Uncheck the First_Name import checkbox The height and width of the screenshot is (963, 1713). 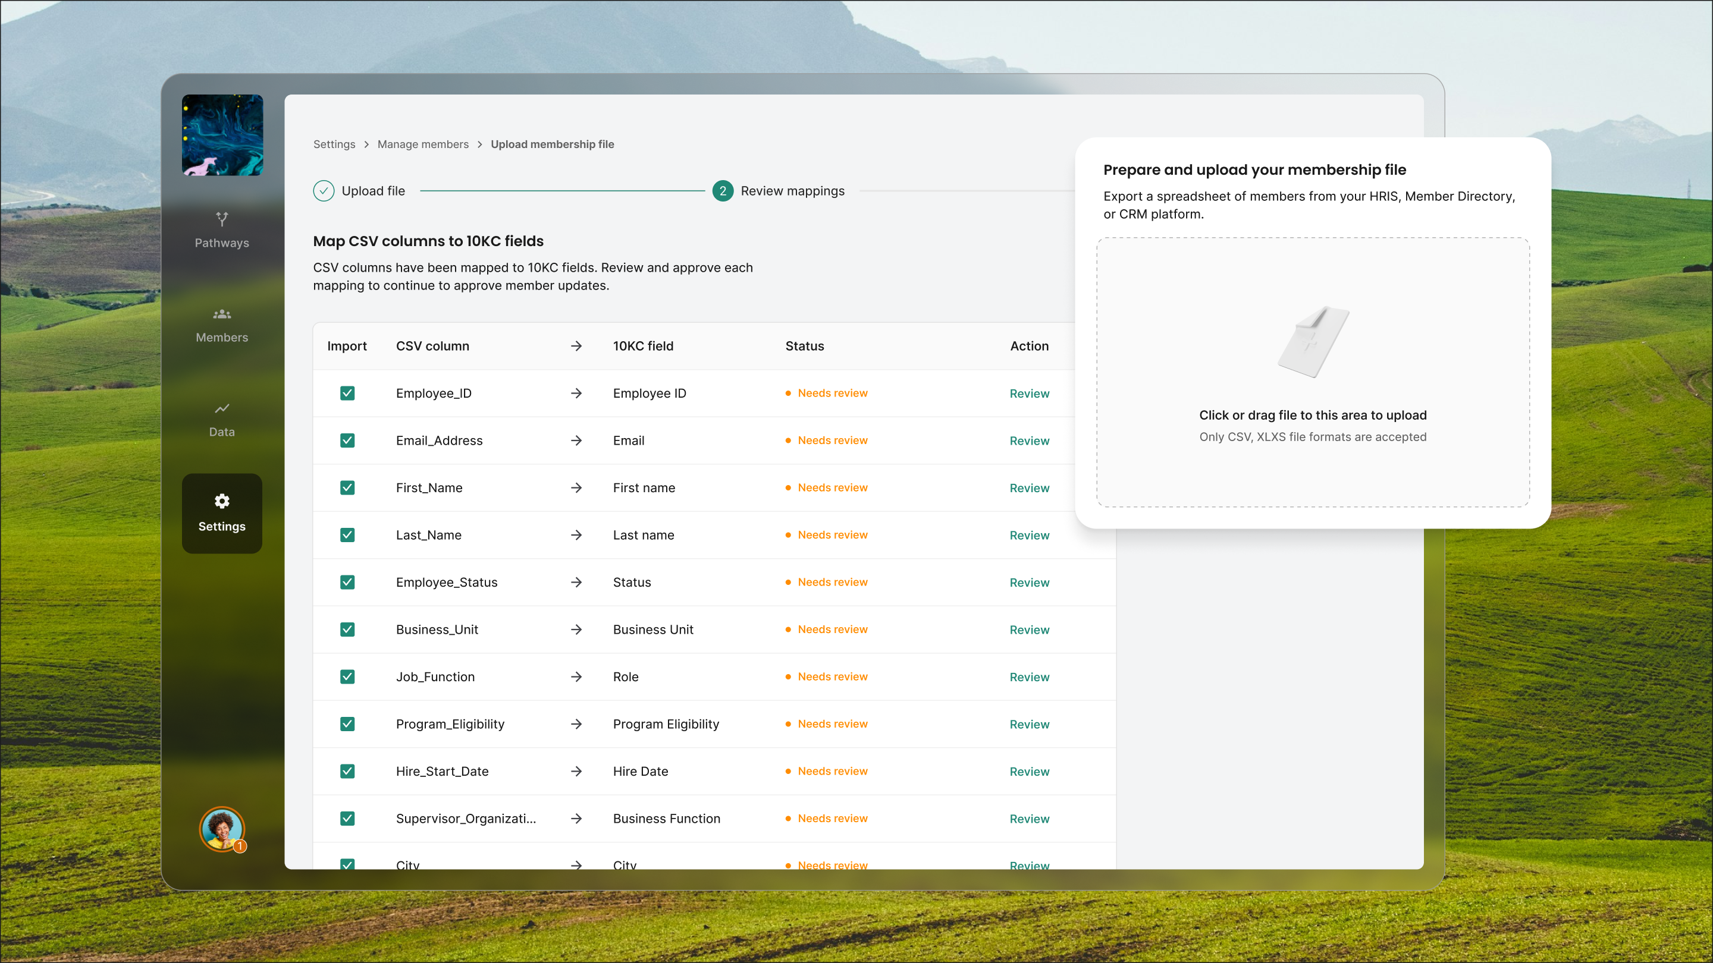click(x=347, y=487)
